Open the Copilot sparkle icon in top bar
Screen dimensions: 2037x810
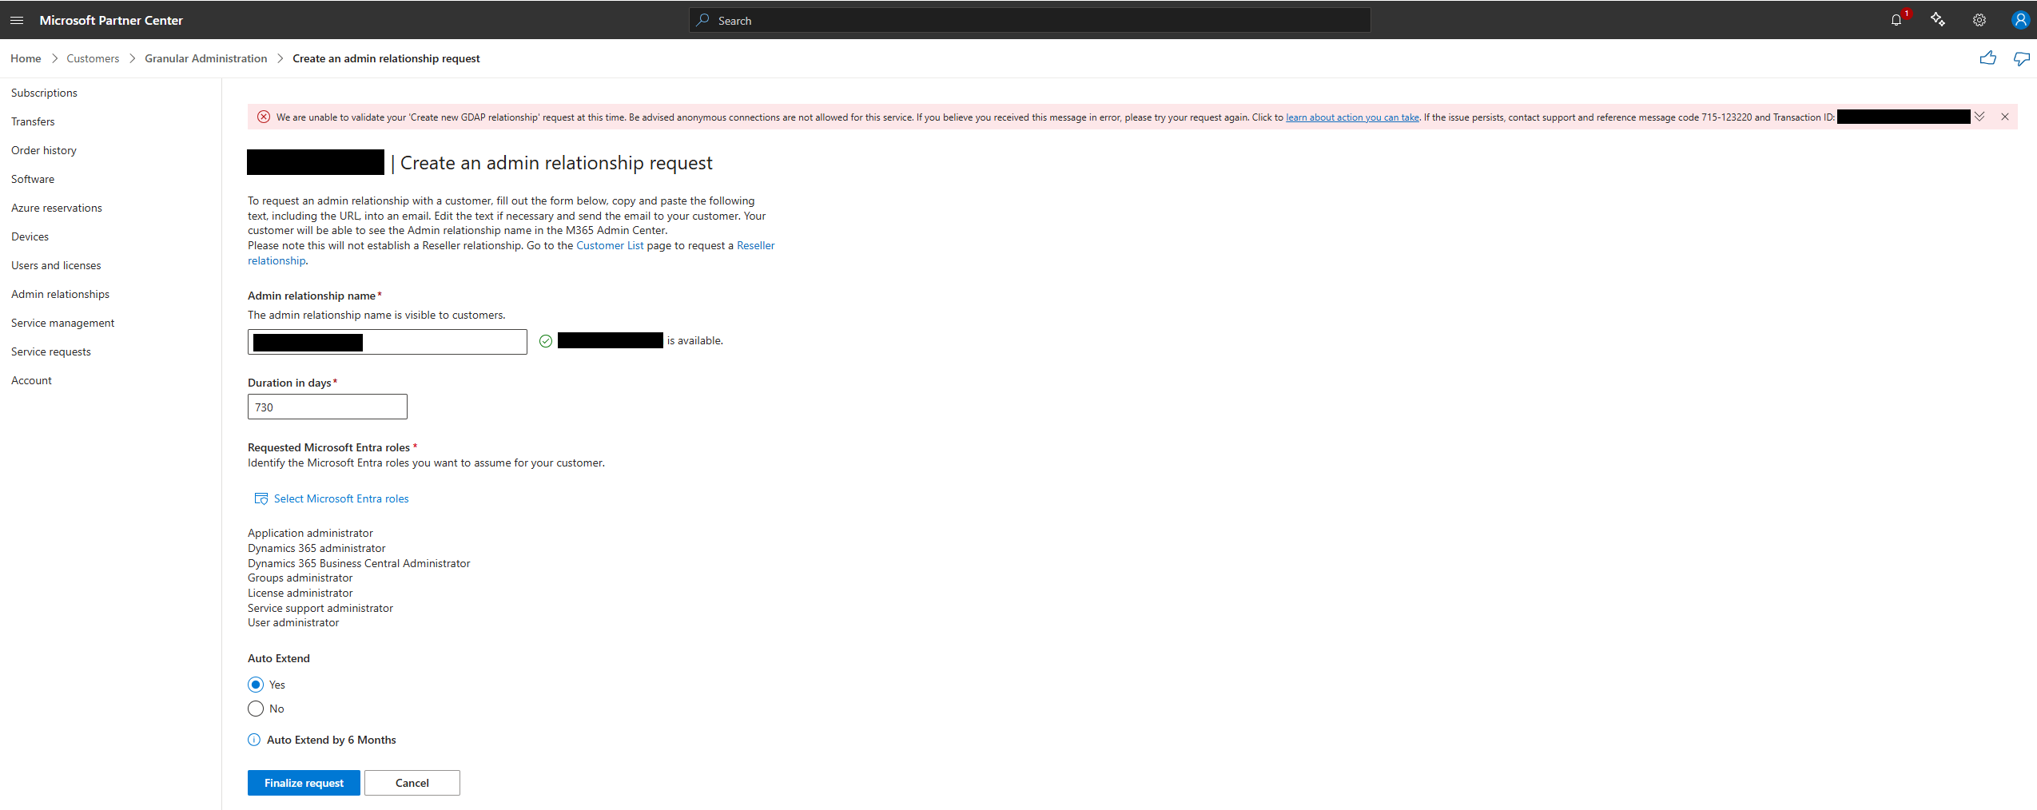pos(1937,20)
